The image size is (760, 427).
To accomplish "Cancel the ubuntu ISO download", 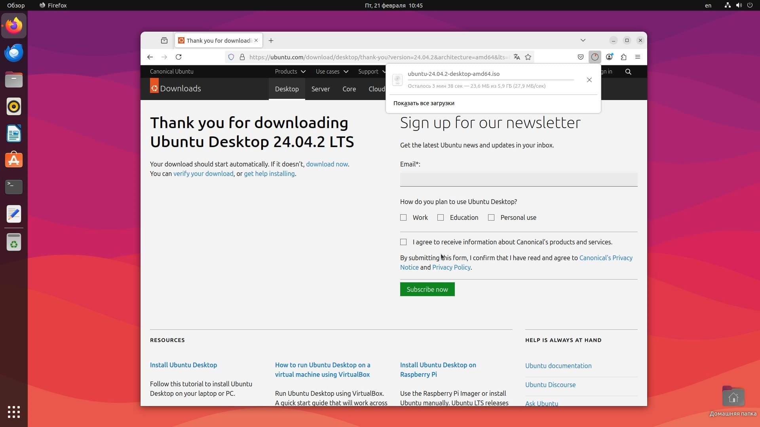I will (x=589, y=80).
